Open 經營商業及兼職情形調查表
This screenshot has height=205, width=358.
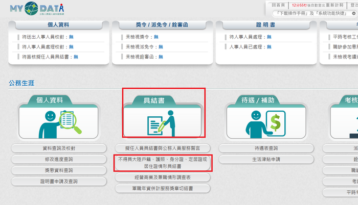coord(163,177)
